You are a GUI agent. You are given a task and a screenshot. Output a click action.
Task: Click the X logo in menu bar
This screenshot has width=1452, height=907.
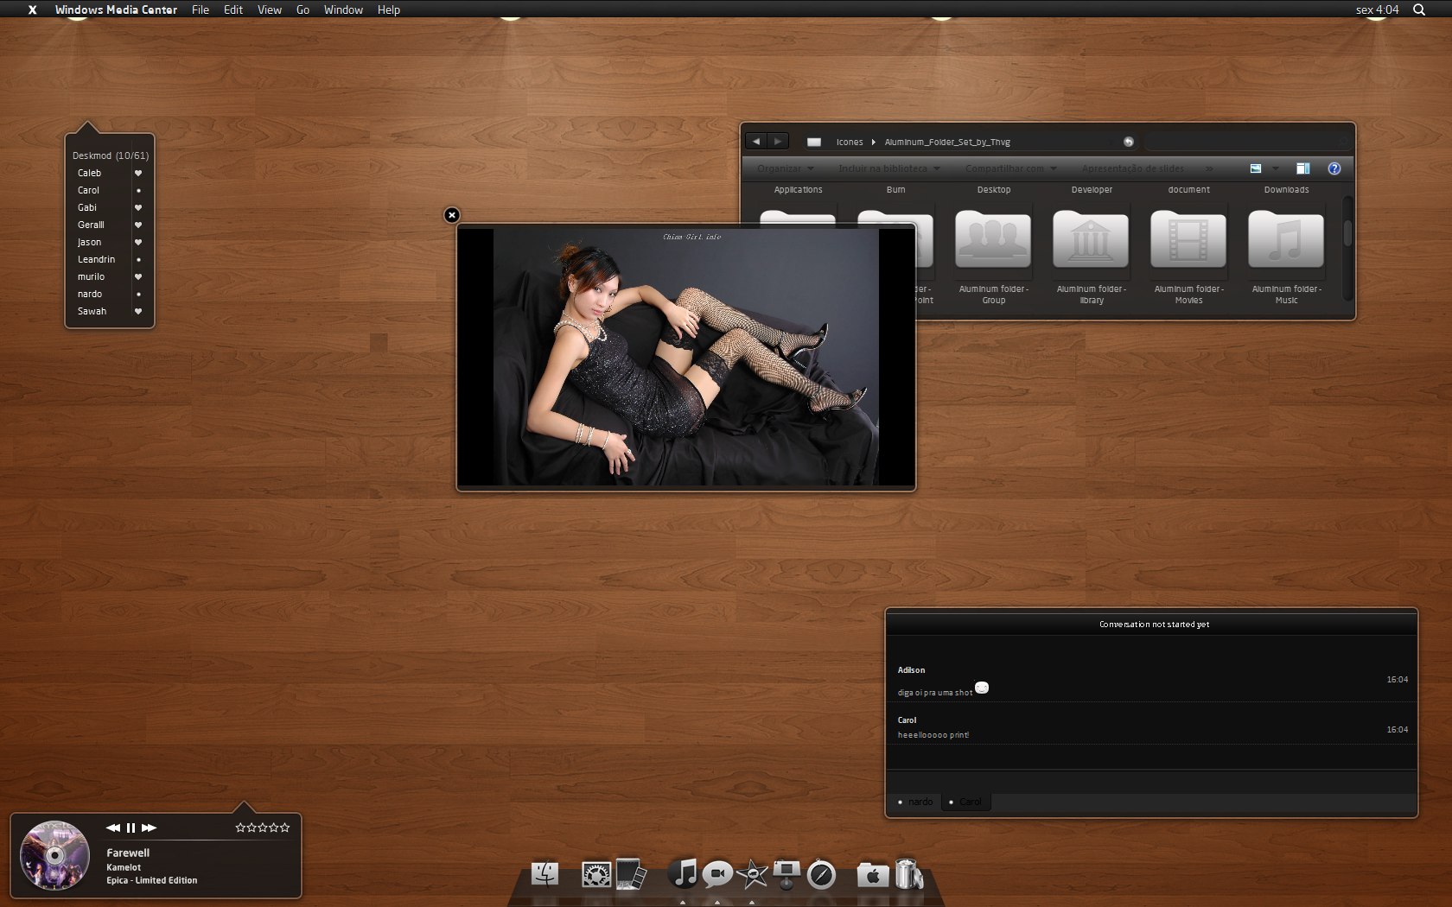(32, 10)
